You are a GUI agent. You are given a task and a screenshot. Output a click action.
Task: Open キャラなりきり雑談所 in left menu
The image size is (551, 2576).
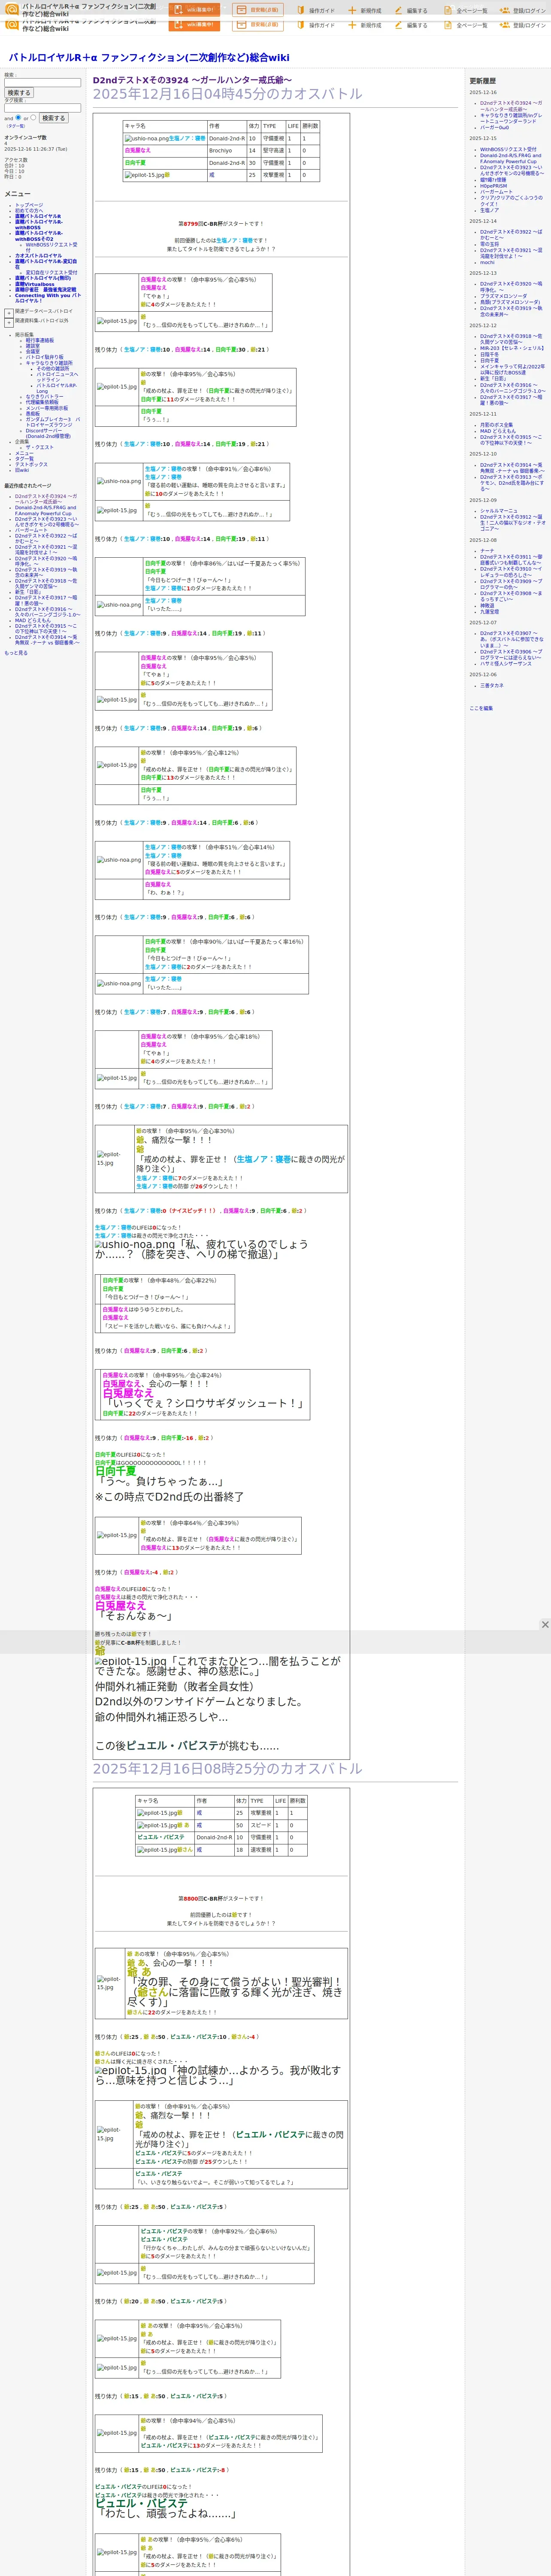[49, 363]
